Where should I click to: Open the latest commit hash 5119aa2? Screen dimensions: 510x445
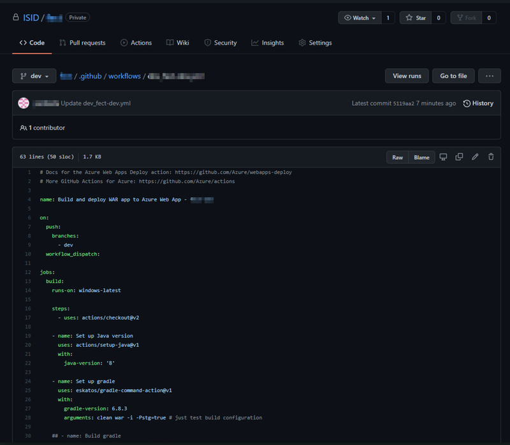pyautogui.click(x=404, y=103)
